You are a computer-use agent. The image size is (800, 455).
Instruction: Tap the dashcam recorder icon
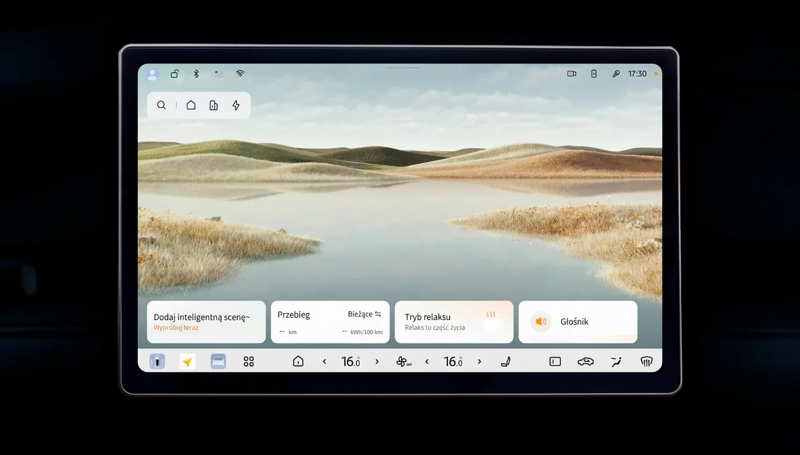point(572,74)
